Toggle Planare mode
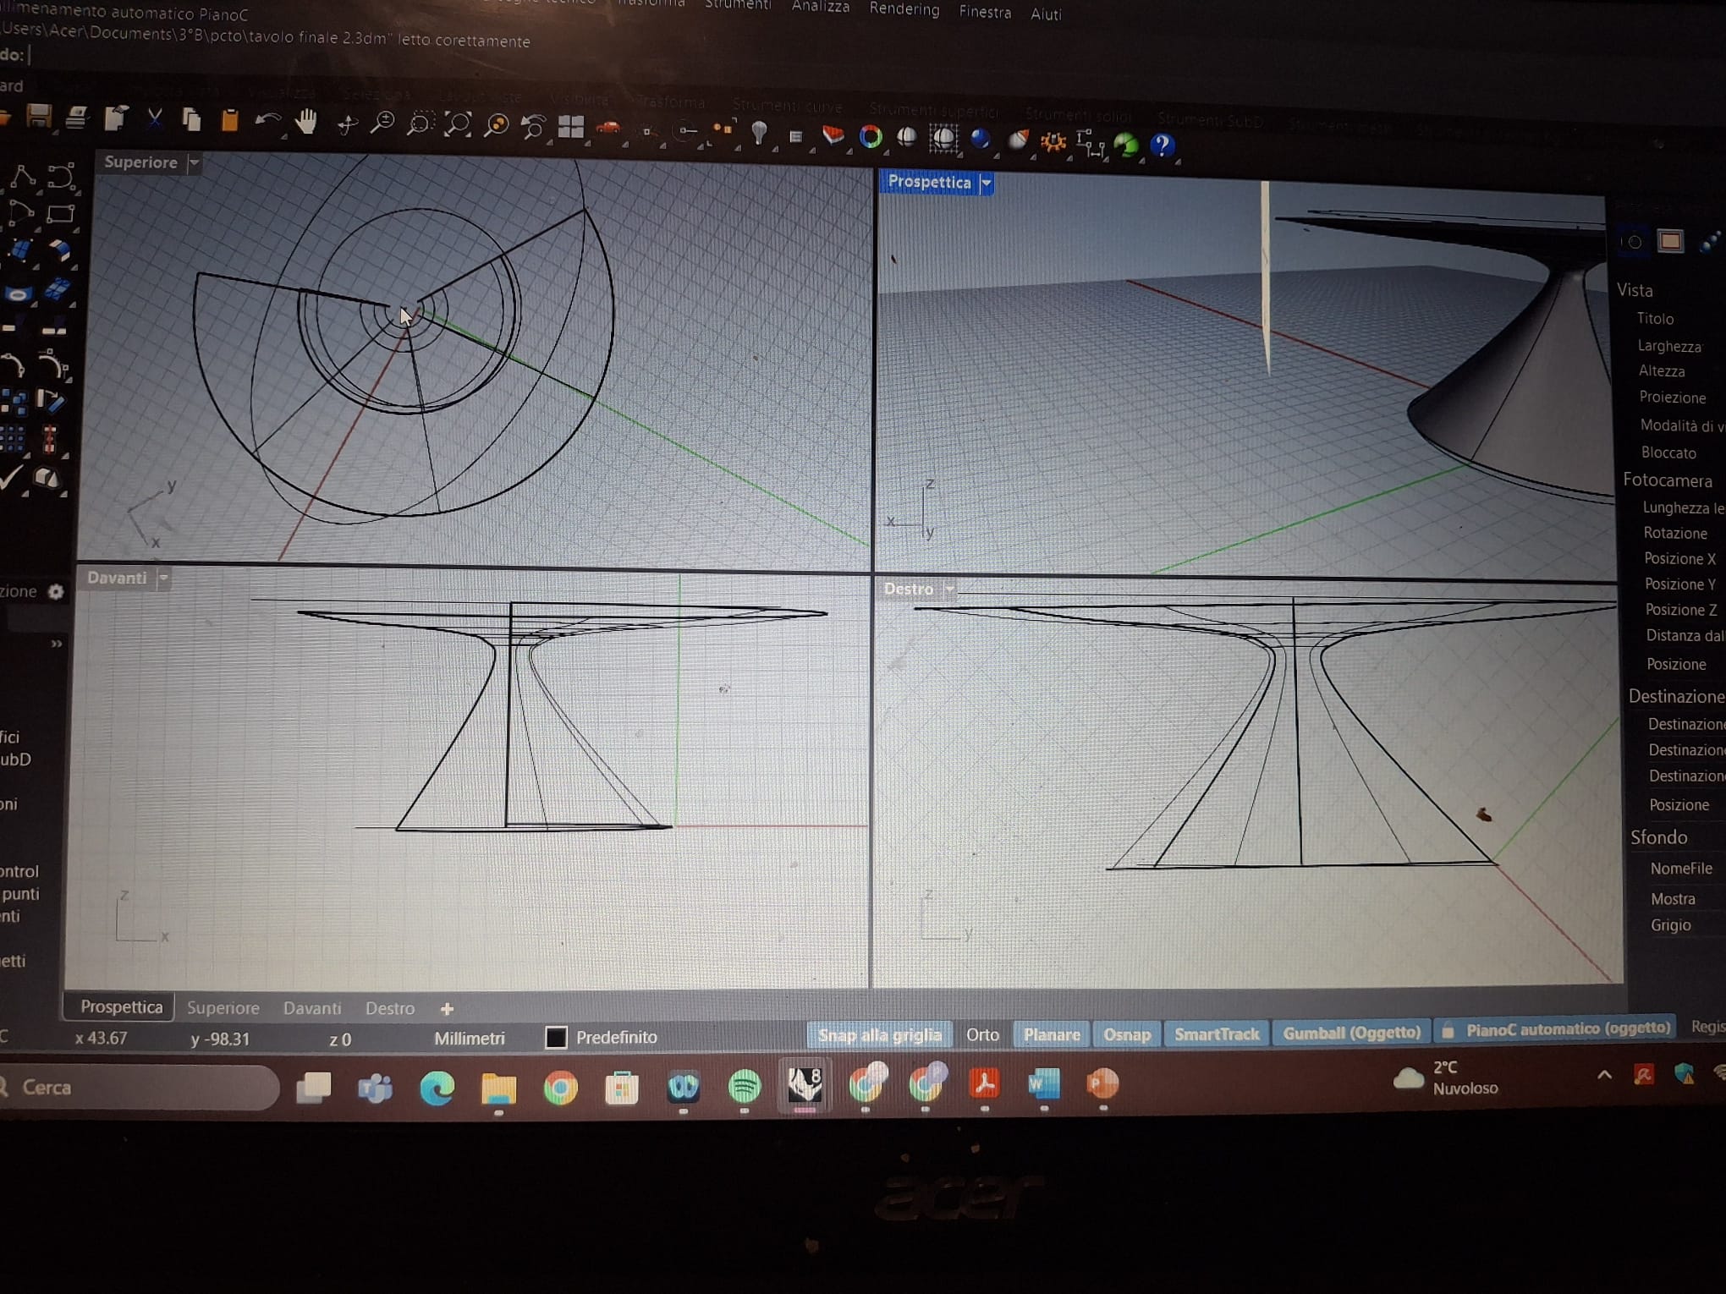This screenshot has width=1726, height=1294. 1052,1034
